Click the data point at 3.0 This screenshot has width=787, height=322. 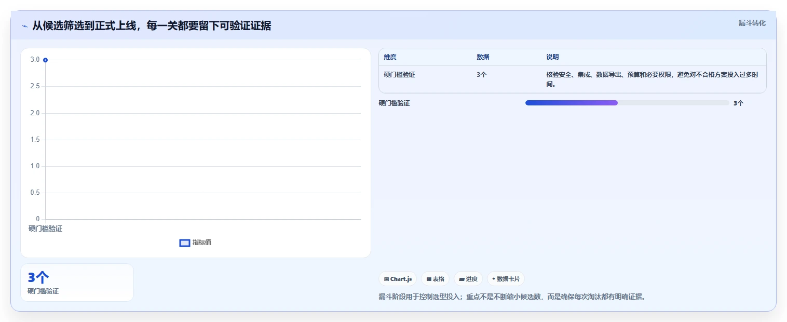point(45,60)
